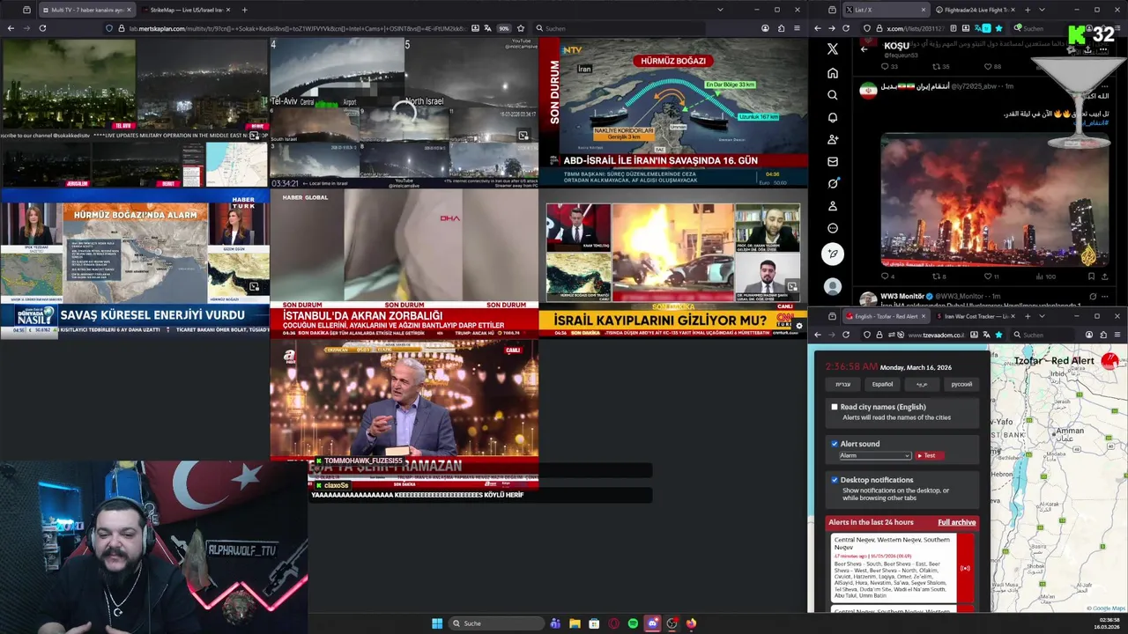Select English - Tzofar - Red Alert tab
Viewport: 1128px width, 634px height.
(886, 316)
